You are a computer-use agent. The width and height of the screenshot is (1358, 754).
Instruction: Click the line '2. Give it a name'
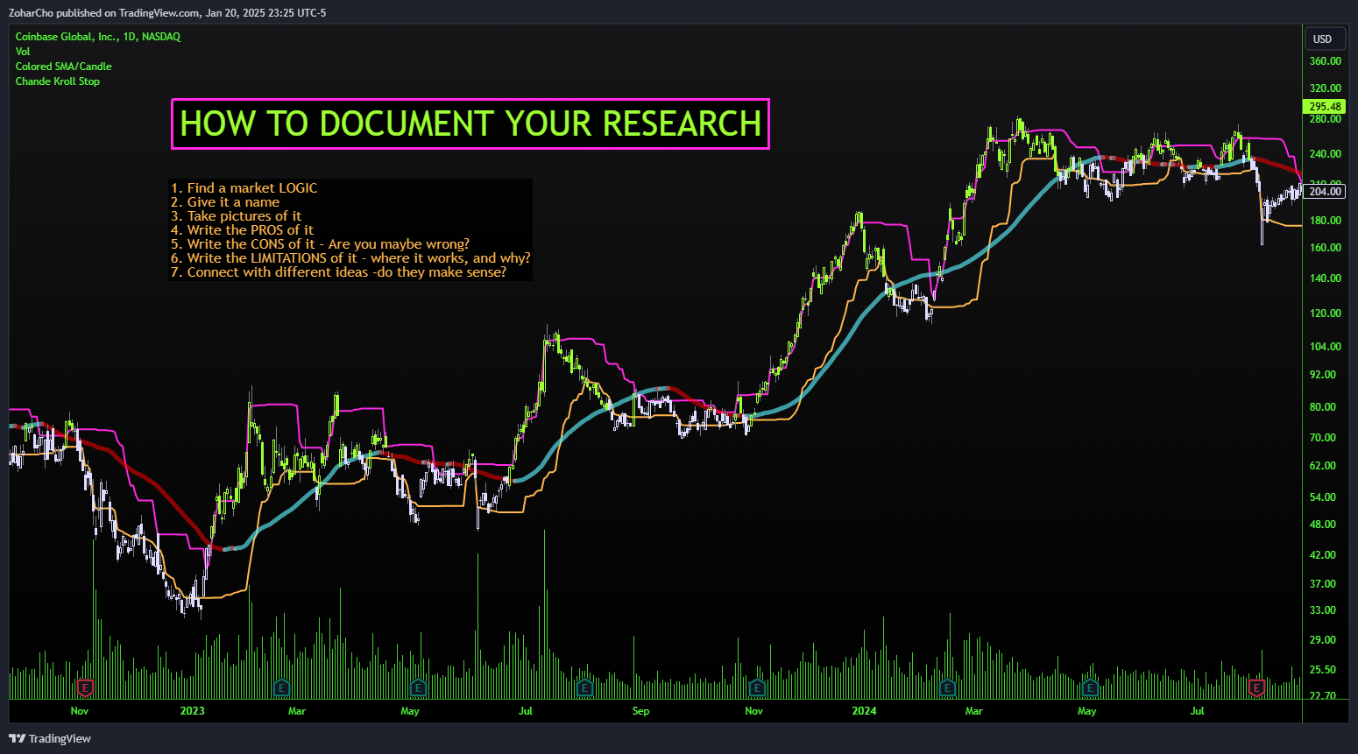click(225, 201)
